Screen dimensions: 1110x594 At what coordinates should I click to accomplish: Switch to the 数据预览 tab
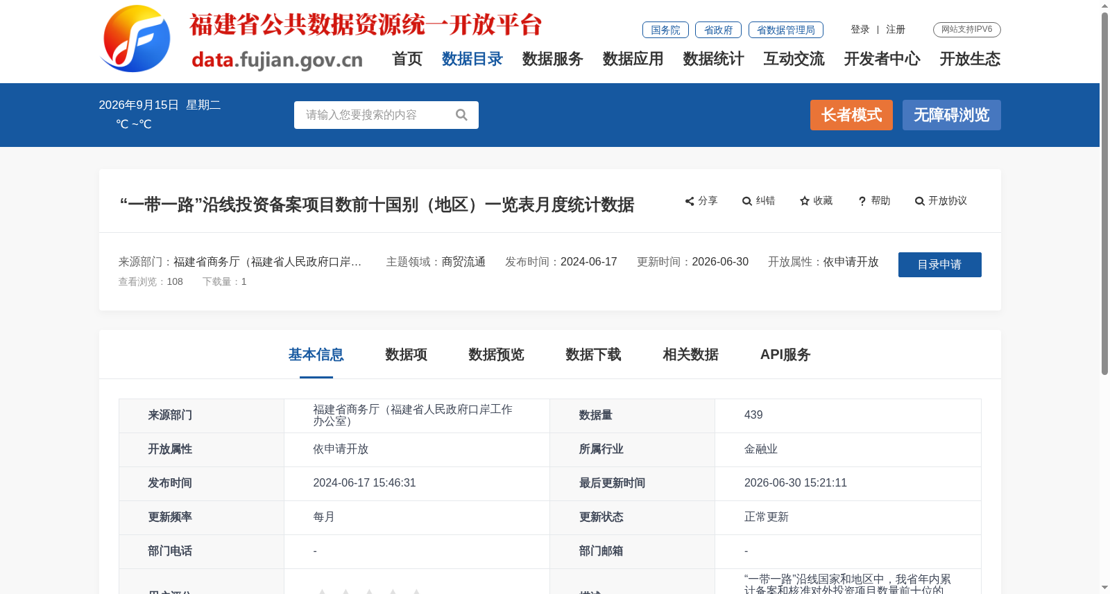[x=497, y=355]
